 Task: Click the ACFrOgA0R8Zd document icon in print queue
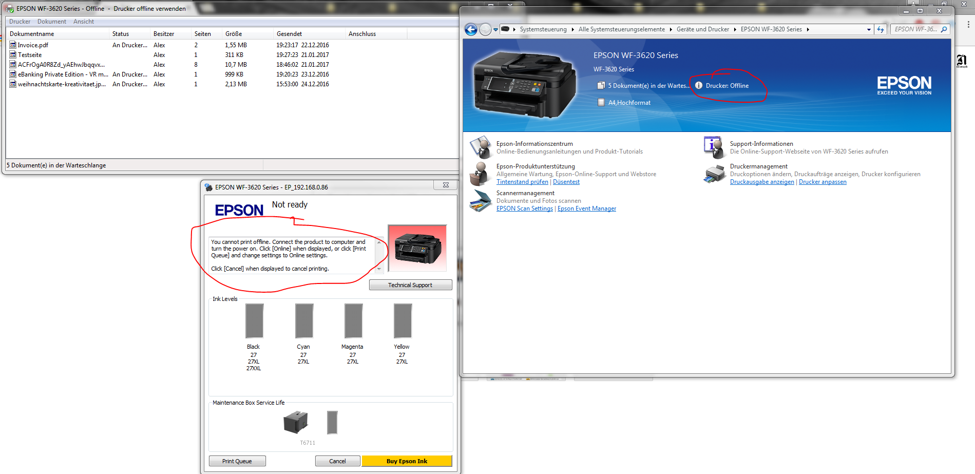tap(13, 65)
